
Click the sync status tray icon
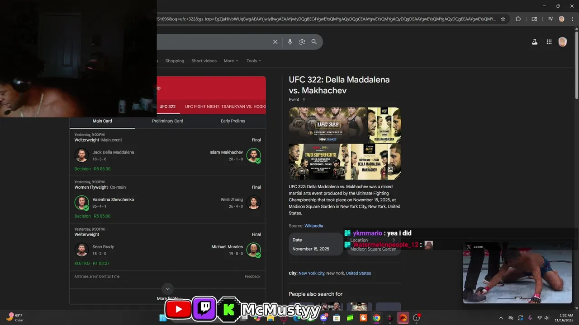(x=521, y=318)
